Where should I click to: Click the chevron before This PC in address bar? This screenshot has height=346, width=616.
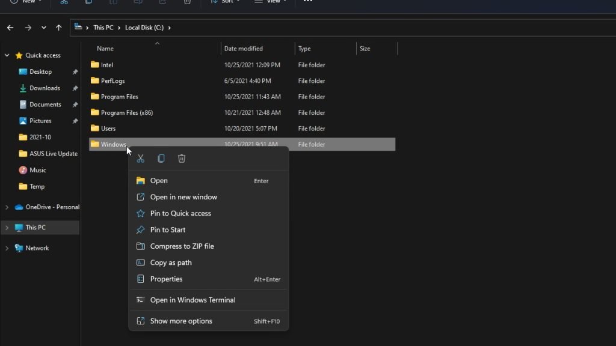(x=87, y=28)
